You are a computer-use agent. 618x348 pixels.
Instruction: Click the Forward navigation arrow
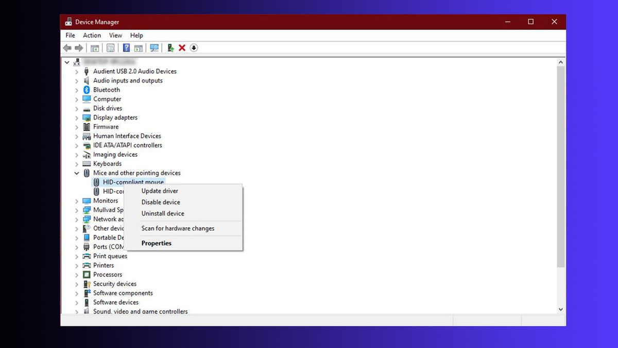coord(79,47)
